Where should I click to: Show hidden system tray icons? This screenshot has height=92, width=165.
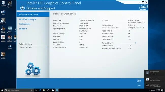point(150,90)
